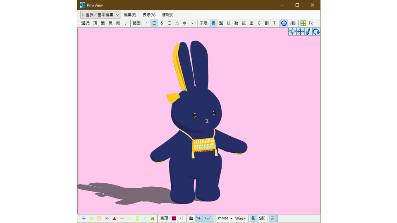Toggle the 正 button

click(273, 218)
